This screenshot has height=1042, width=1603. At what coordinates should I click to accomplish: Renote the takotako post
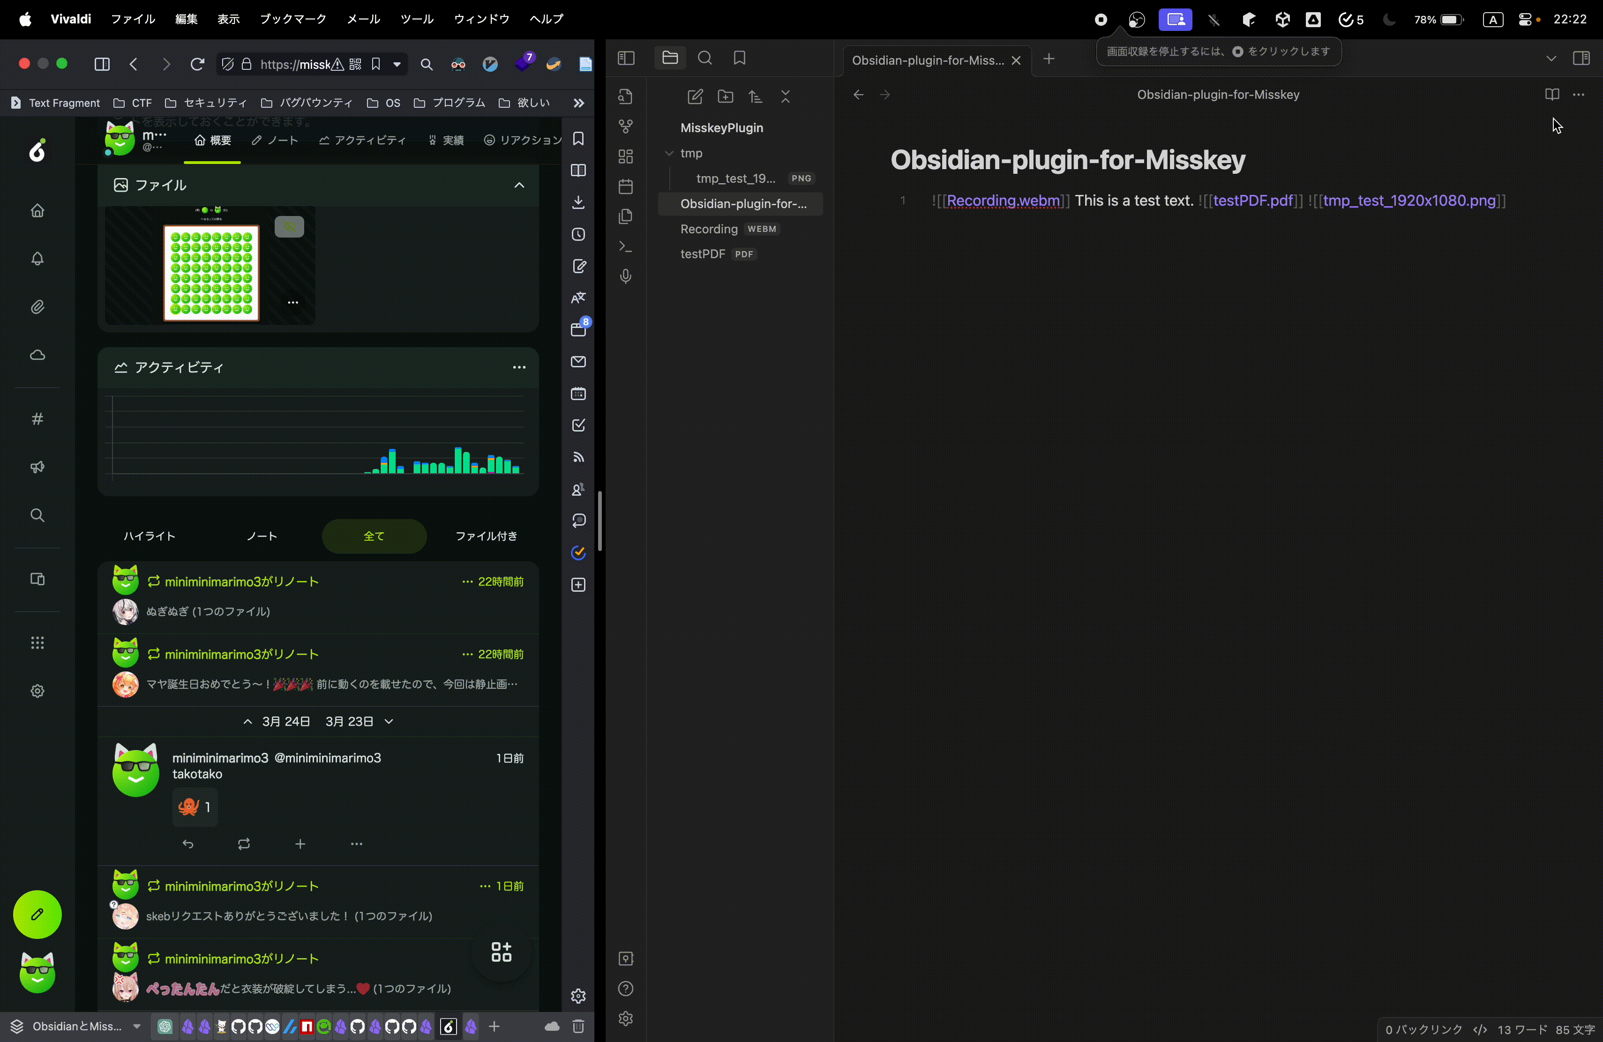(x=244, y=844)
